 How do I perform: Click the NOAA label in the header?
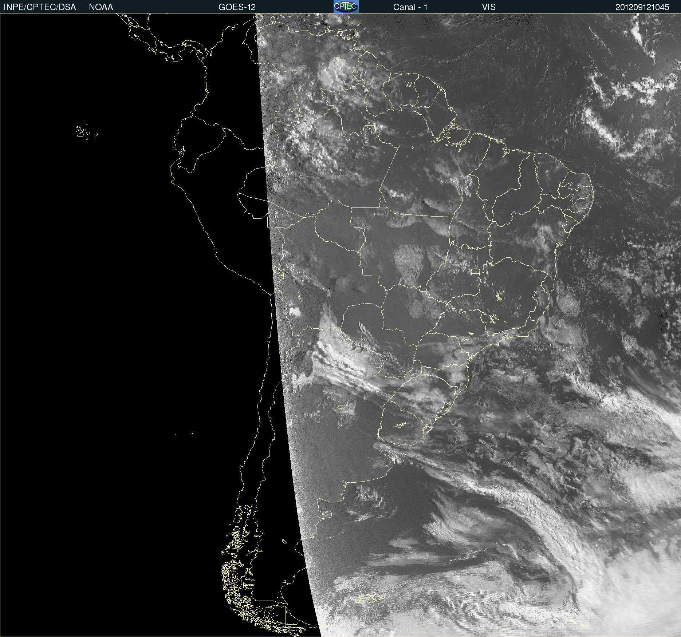(101, 7)
